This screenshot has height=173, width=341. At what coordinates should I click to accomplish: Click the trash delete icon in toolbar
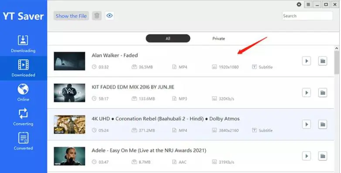click(x=97, y=16)
